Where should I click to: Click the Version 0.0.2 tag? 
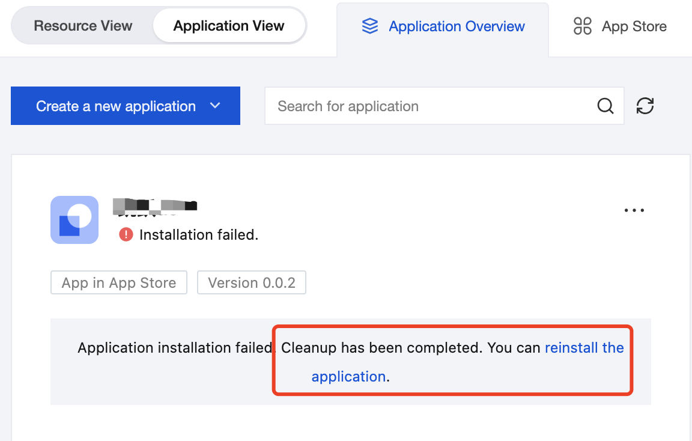point(252,283)
